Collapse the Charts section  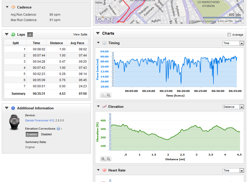(x=98, y=33)
